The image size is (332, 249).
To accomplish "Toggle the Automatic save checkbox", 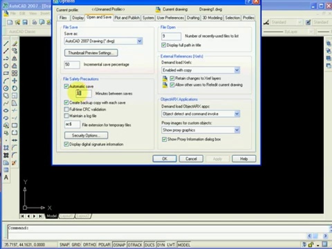I will pos(66,86).
